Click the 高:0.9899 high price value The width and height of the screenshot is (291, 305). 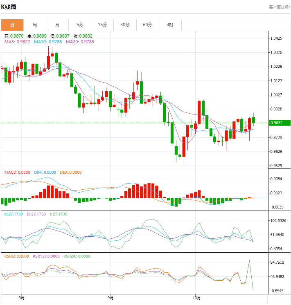coord(37,36)
